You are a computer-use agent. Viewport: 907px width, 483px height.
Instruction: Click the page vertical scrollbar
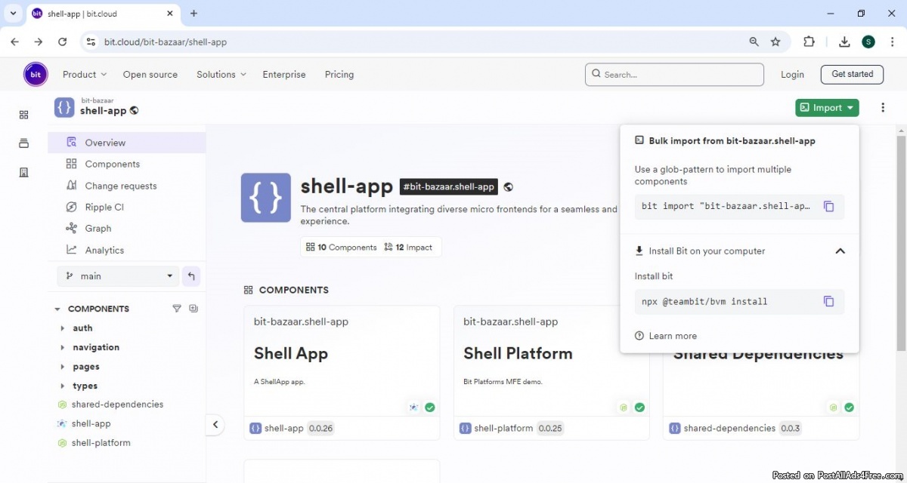point(901,243)
